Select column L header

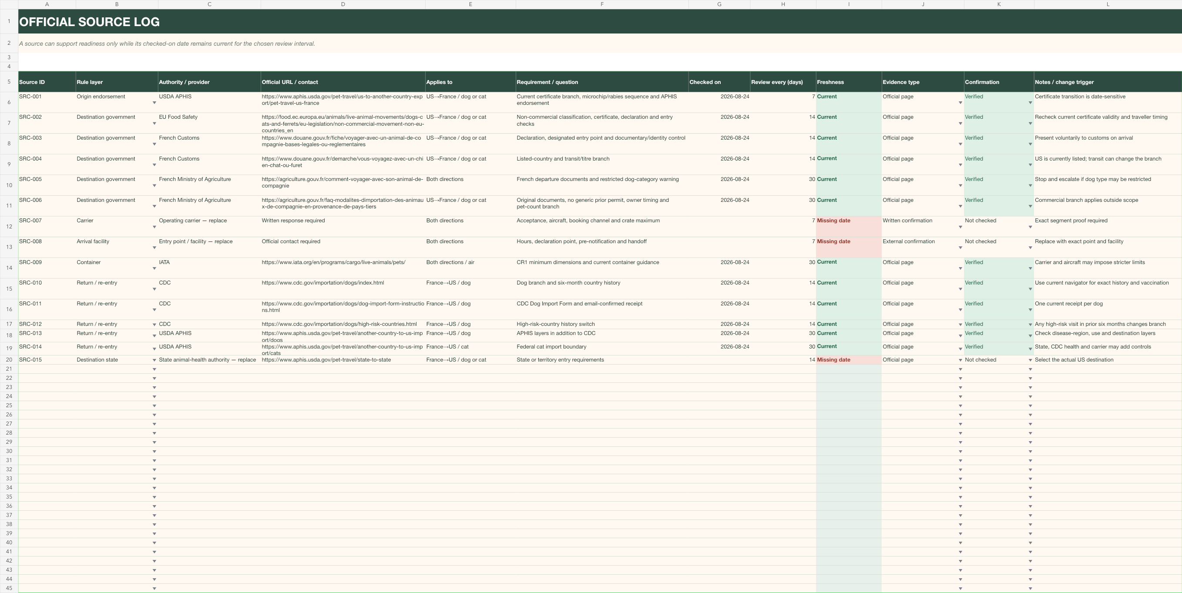tap(1108, 4)
